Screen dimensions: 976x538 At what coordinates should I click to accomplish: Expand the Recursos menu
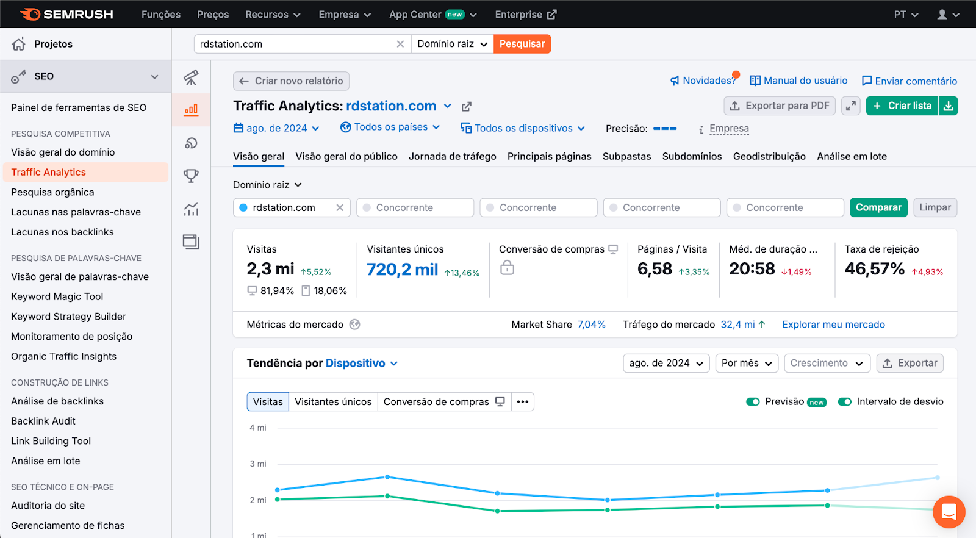click(273, 15)
